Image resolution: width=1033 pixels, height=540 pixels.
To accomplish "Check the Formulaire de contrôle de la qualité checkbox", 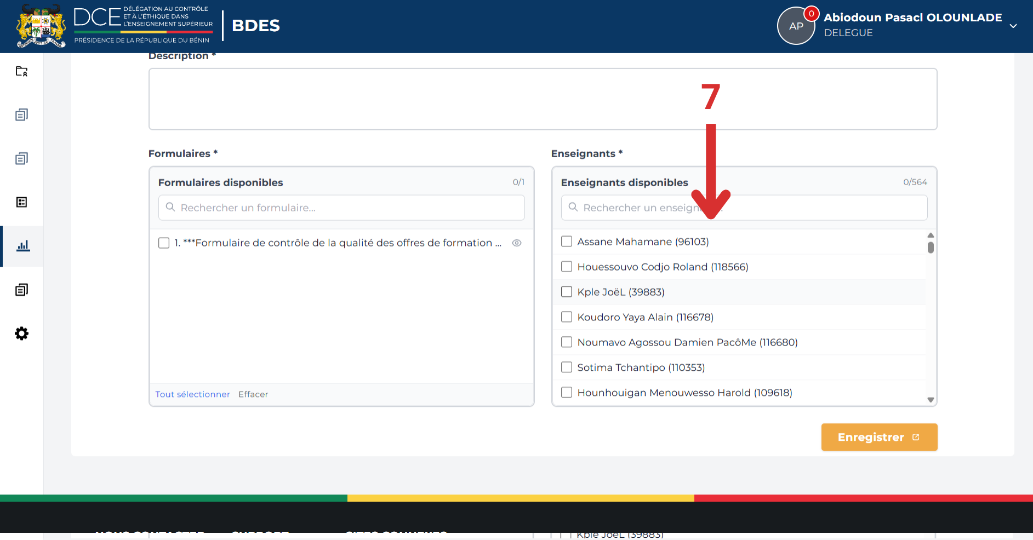I will (x=164, y=243).
